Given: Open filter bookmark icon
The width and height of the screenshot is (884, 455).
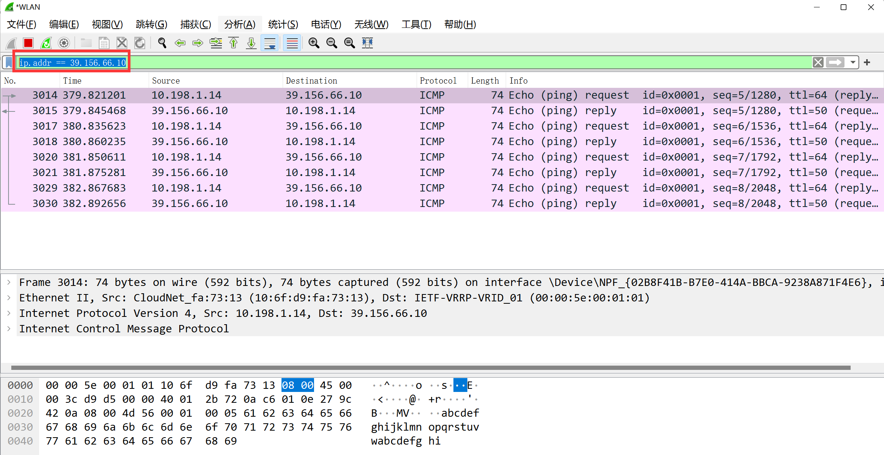Looking at the screenshot, I should click(9, 63).
